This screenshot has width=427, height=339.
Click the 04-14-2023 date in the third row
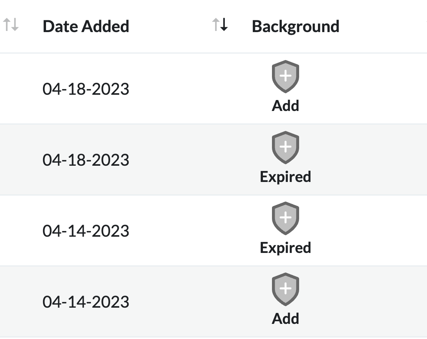coord(87,231)
